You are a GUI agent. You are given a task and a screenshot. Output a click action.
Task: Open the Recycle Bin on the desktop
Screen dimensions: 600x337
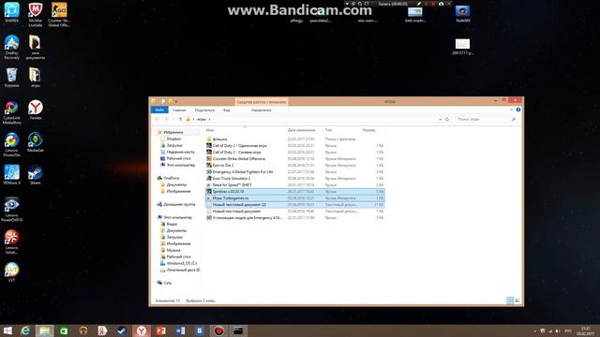(11, 78)
